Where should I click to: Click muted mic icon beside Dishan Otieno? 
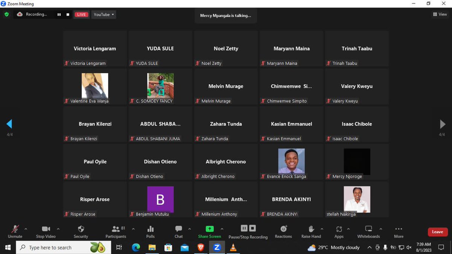(x=132, y=176)
